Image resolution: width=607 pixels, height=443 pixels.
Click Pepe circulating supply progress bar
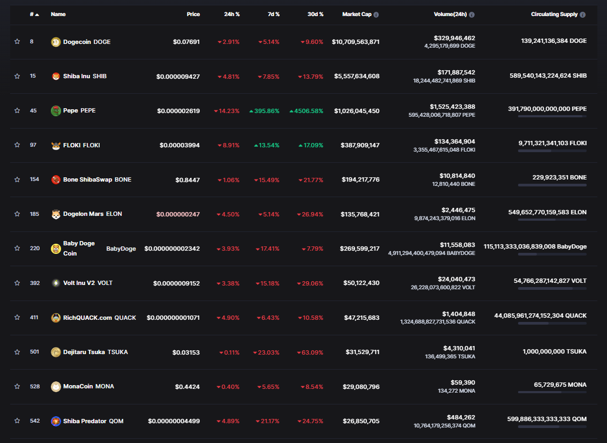coord(552,116)
